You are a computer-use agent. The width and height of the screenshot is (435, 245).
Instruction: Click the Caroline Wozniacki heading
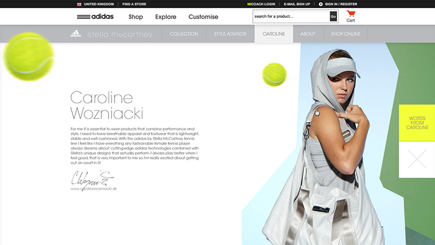click(x=107, y=105)
